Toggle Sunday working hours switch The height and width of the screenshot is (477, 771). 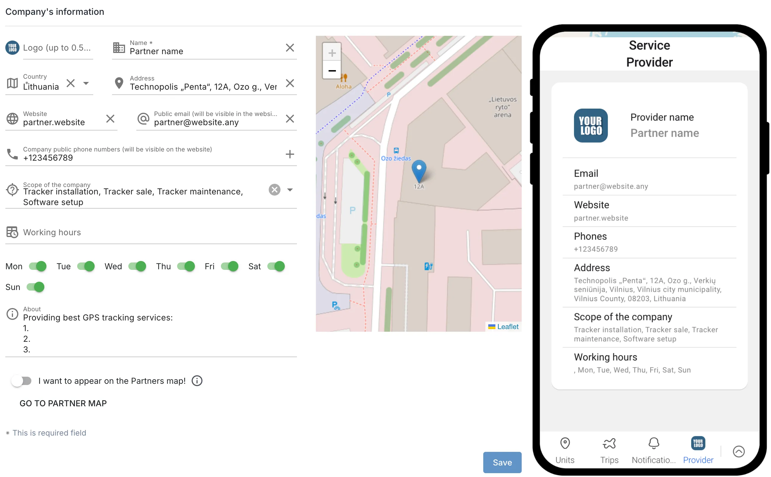(x=36, y=286)
